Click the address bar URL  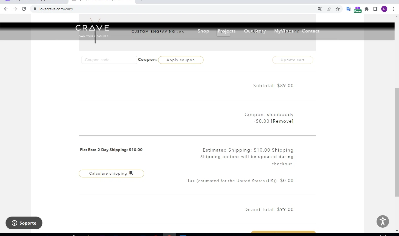pos(56,9)
